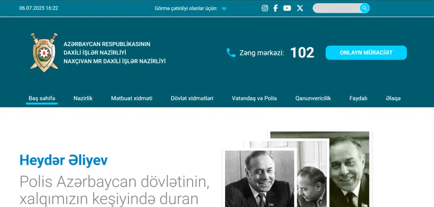Open the Vətəndaş və Polis menu
Screen dimensions: 434x207
tap(255, 98)
